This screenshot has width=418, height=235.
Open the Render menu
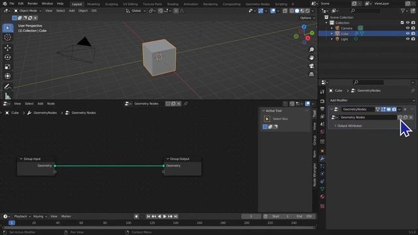pyautogui.click(x=33, y=4)
